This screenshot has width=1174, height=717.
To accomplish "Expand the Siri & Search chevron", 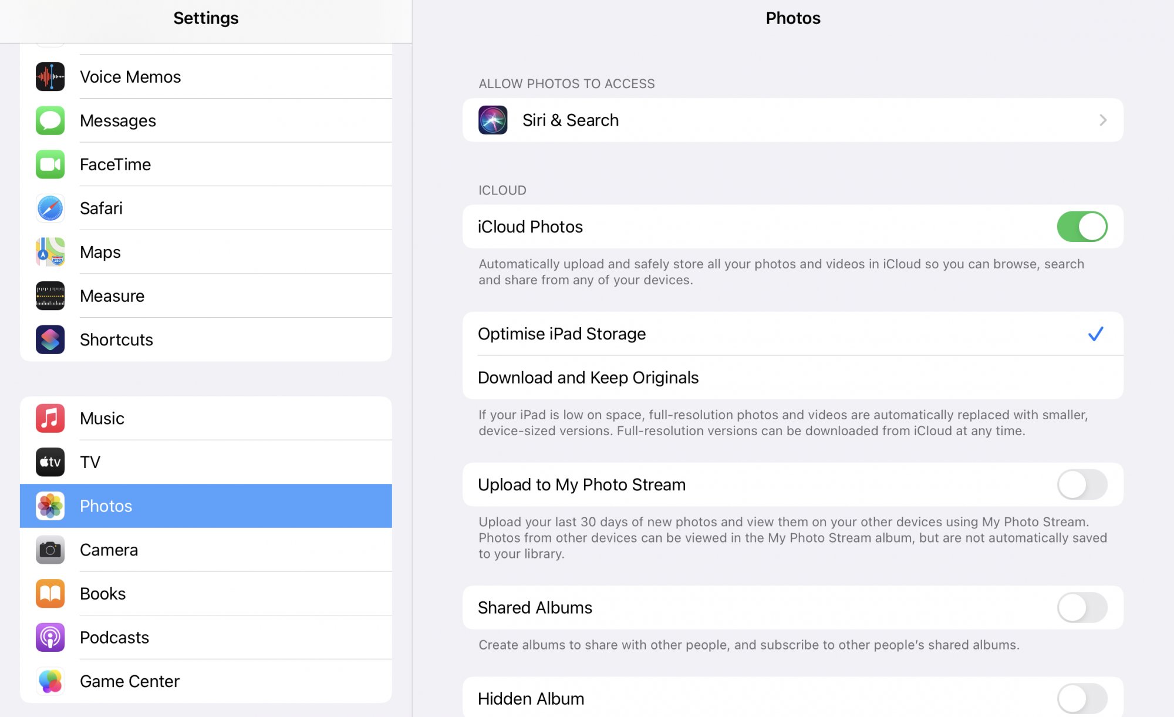I will tap(1102, 120).
